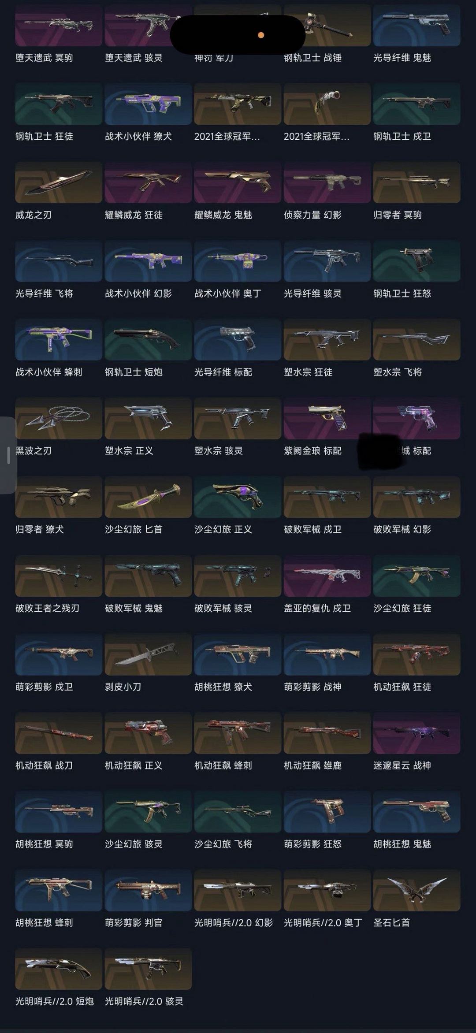Choose the 机动狂飙 正义 revolver skin
The height and width of the screenshot is (1033, 476).
pos(148,733)
